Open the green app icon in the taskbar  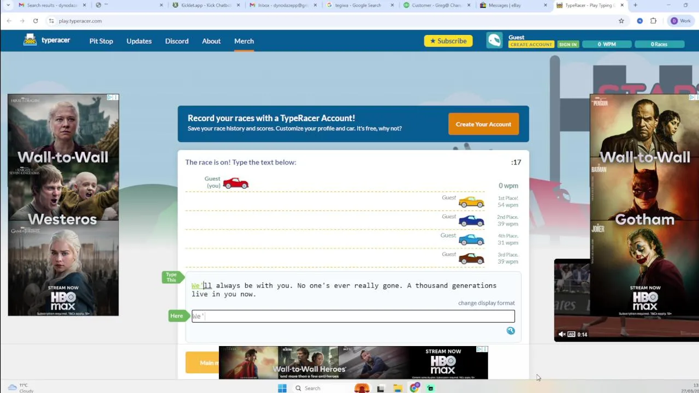pyautogui.click(x=430, y=388)
